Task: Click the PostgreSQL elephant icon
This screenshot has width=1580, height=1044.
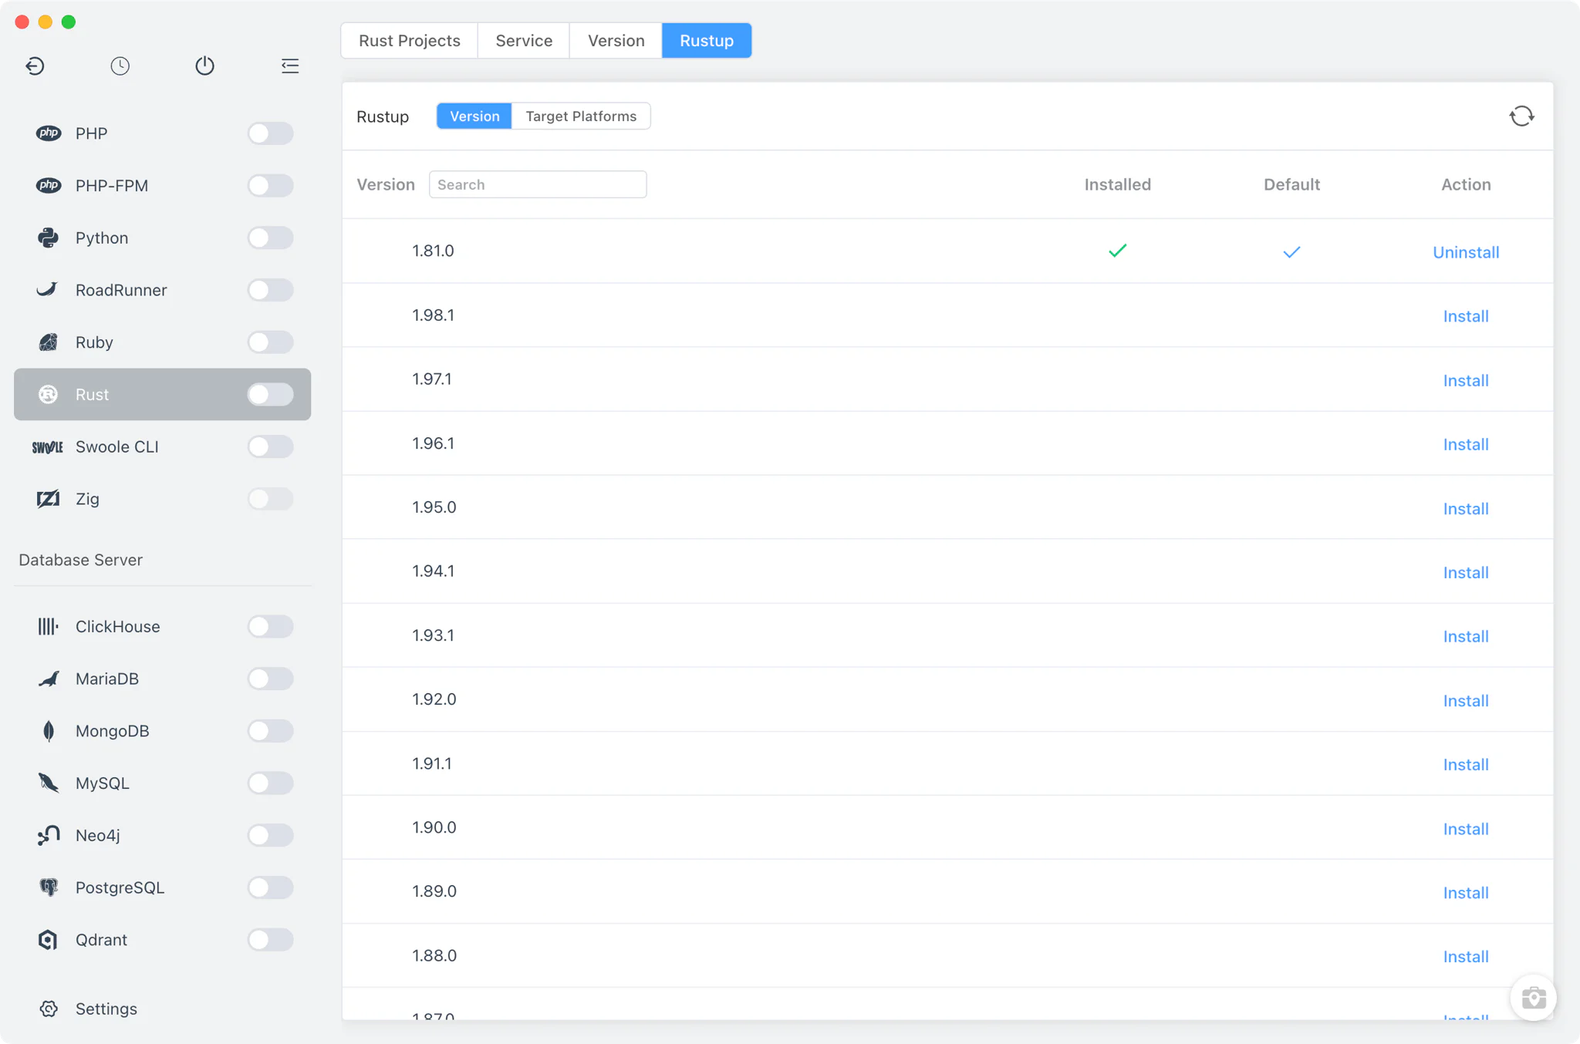Action: point(49,887)
